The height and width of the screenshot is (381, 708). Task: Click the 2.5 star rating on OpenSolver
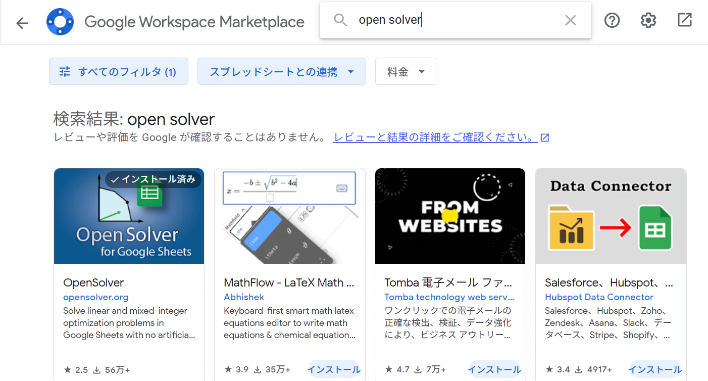coord(76,370)
